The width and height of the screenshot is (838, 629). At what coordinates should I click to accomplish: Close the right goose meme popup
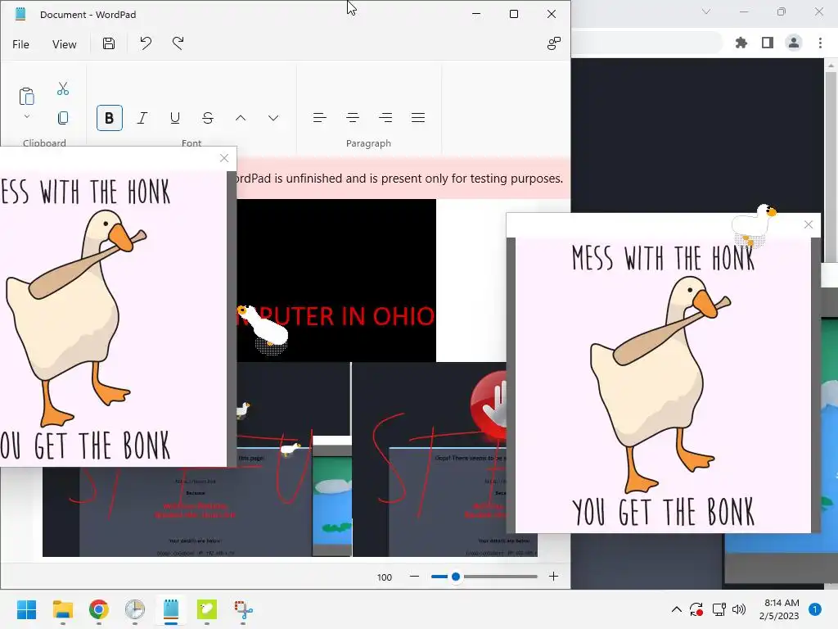(808, 224)
